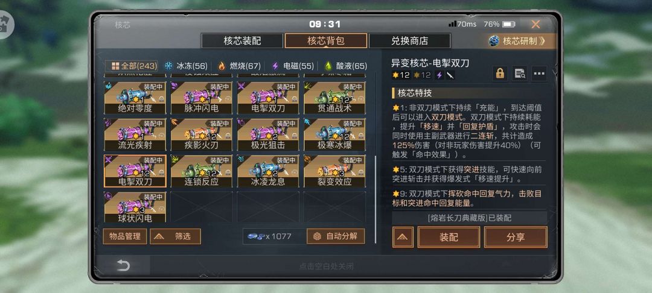Select the 疾影火刃 core item

(201, 134)
